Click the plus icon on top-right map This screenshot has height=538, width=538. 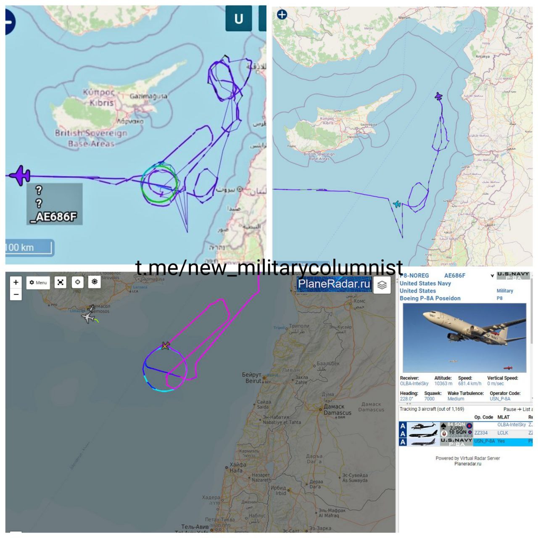(282, 15)
